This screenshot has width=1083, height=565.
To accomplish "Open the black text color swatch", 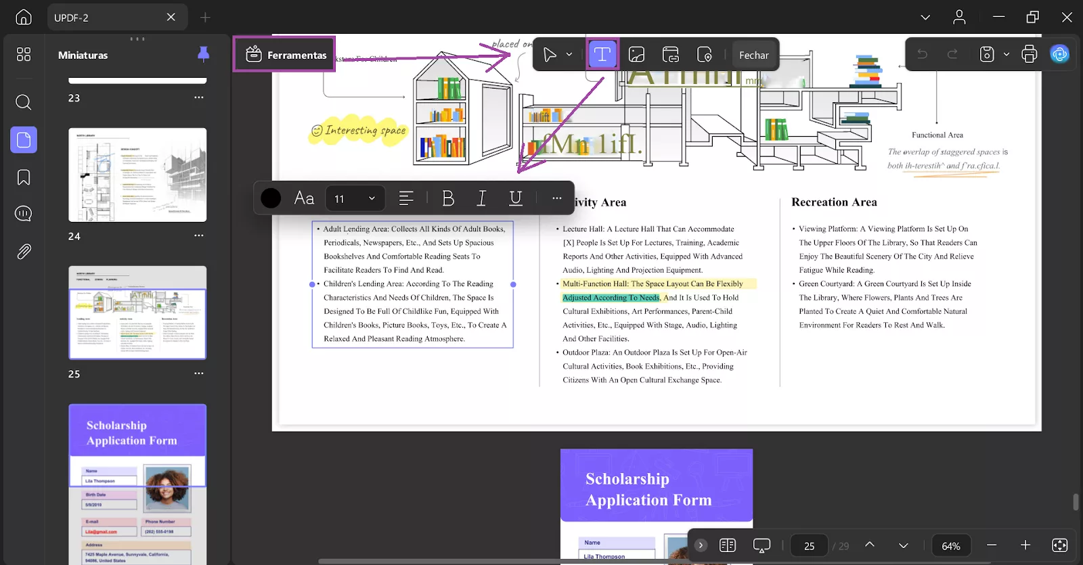I will pyautogui.click(x=271, y=198).
